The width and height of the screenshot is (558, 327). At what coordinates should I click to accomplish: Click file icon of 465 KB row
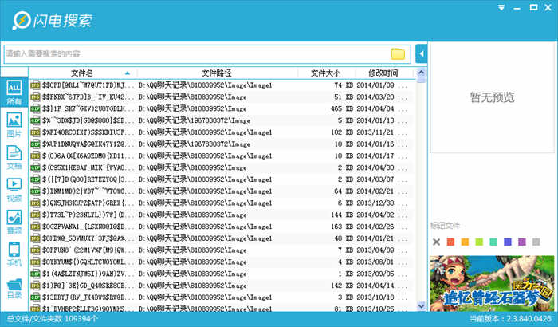pos(35,108)
